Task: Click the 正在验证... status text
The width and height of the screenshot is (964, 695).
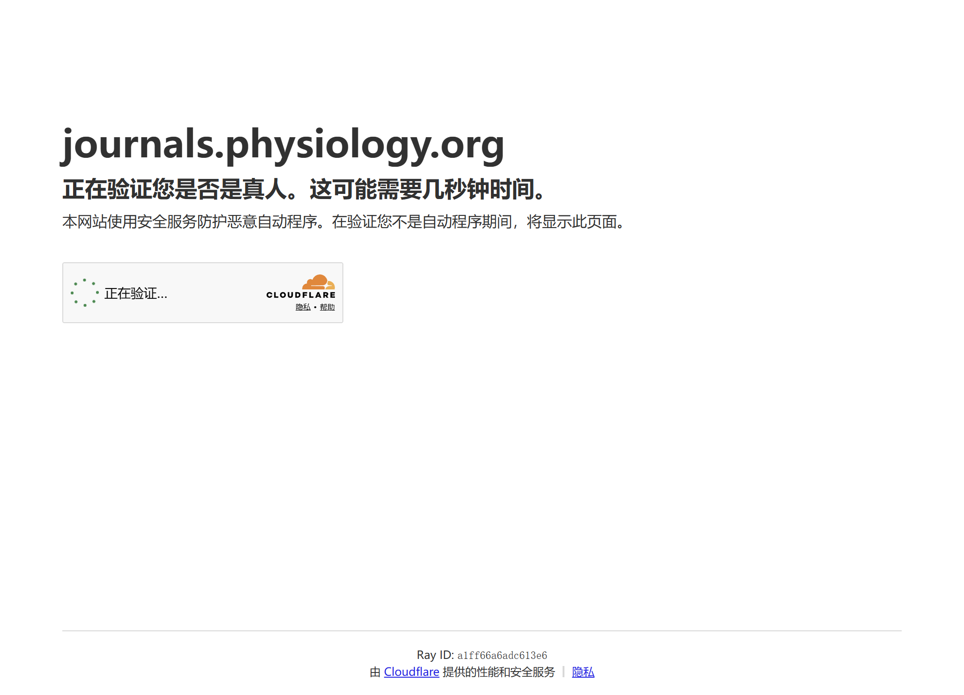Action: coord(136,293)
